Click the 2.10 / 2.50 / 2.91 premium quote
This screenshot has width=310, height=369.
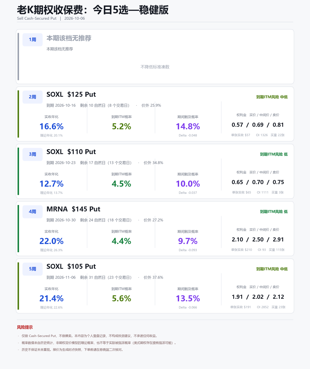click(x=258, y=239)
